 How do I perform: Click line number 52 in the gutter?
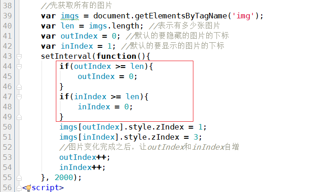7,147
